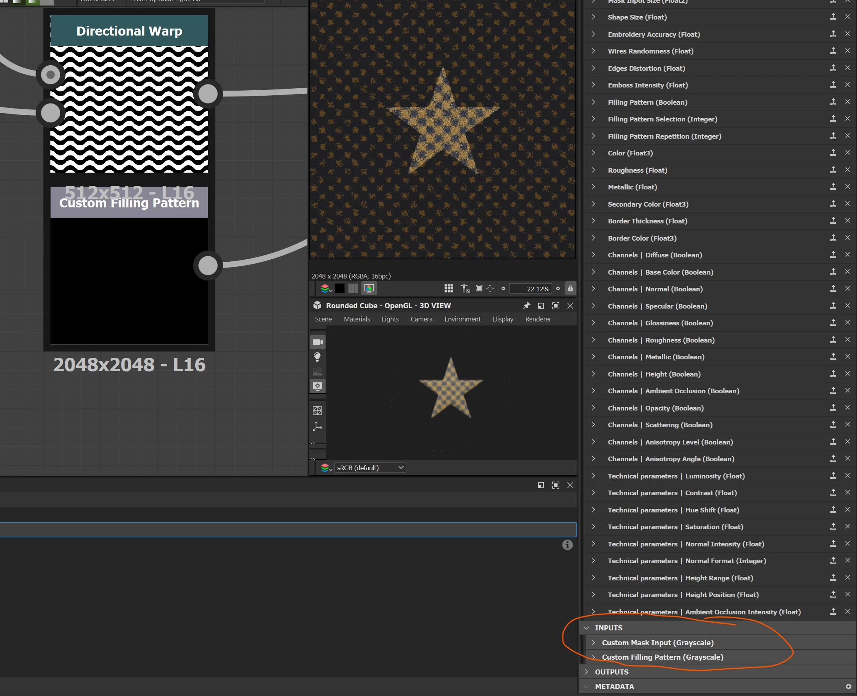The image size is (857, 696).
Task: Remove the Metallic (Float) parameter with X
Action: (x=847, y=186)
